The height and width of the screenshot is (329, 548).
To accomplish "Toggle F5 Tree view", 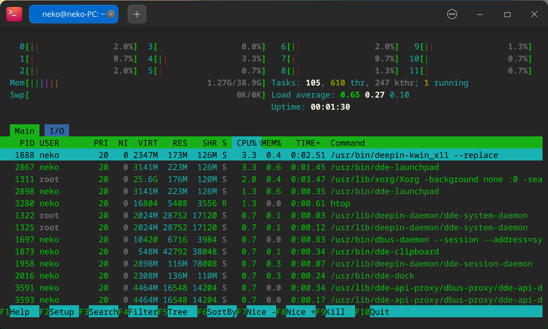I will pos(178,312).
